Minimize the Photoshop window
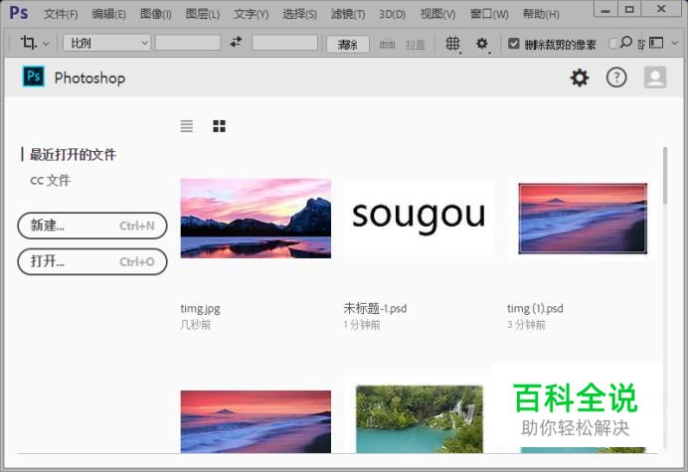The image size is (688, 472). coord(605,9)
